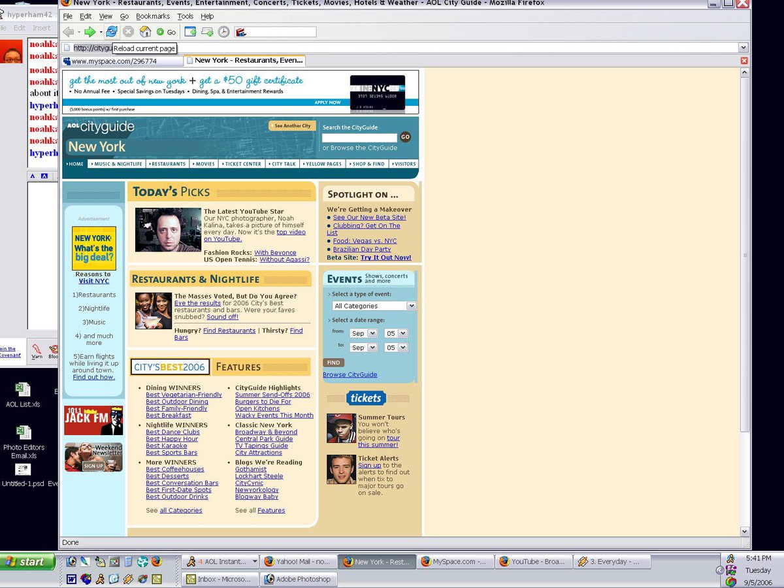
Task: Click the Outlook icon in Quick Launch
Action: 157,579
